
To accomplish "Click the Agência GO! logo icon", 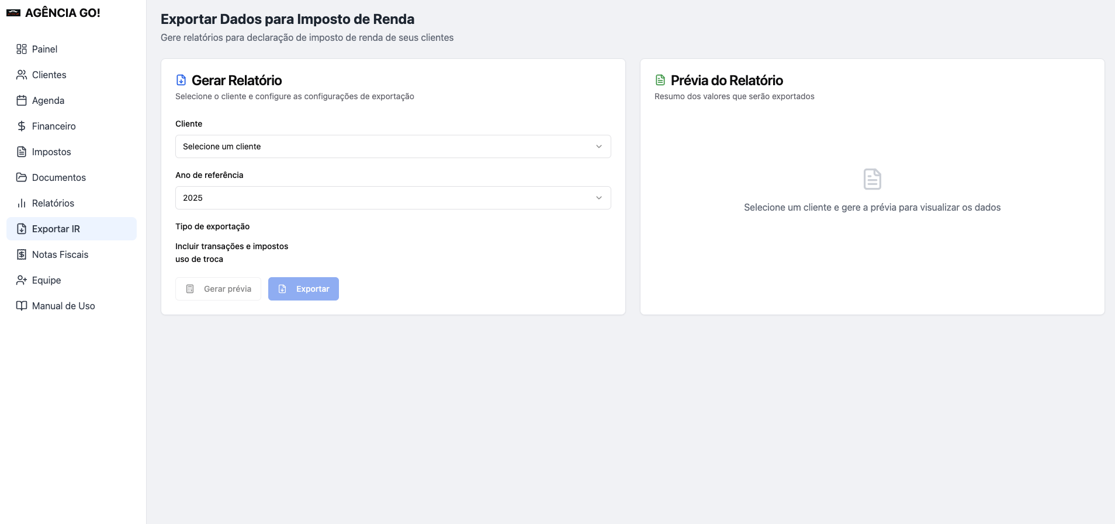I will (x=13, y=13).
